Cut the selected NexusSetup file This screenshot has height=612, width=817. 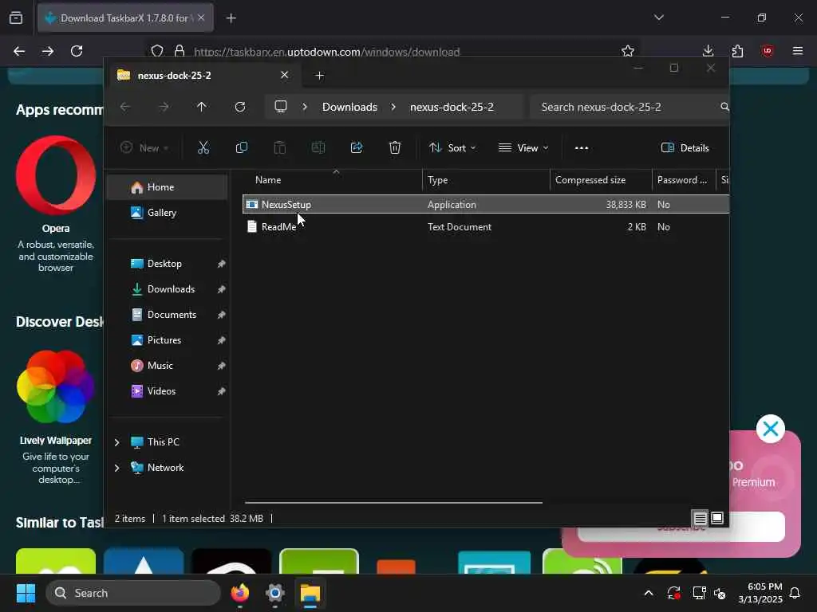pos(203,147)
